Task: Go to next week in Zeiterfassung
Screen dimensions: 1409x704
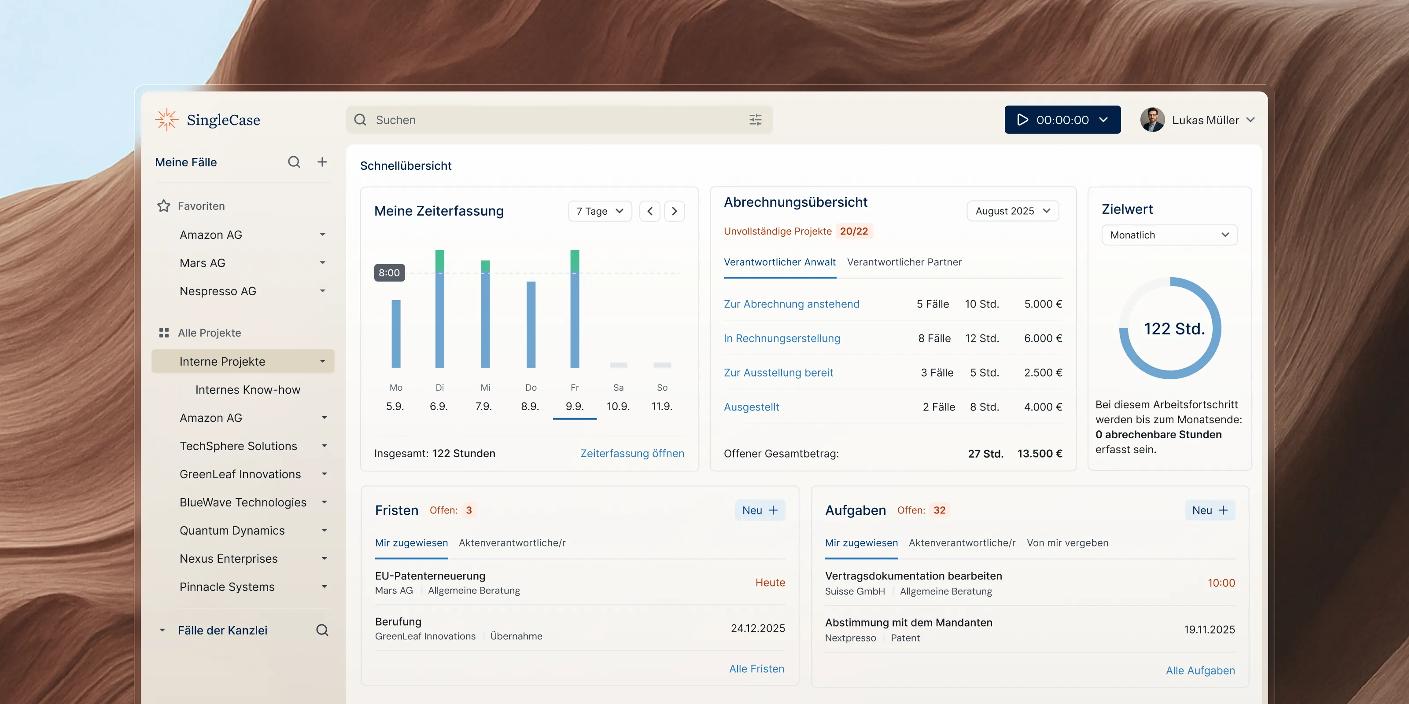Action: click(675, 211)
